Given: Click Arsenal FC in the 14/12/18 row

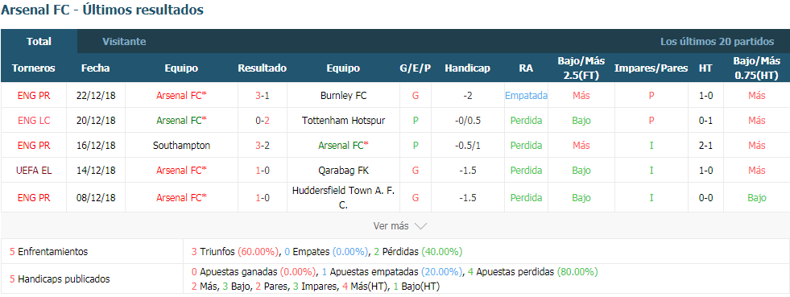Looking at the screenshot, I should click(181, 171).
